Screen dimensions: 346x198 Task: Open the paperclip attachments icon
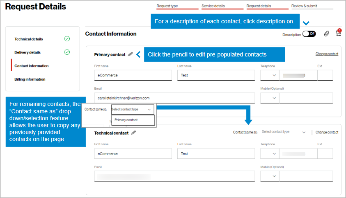click(327, 34)
